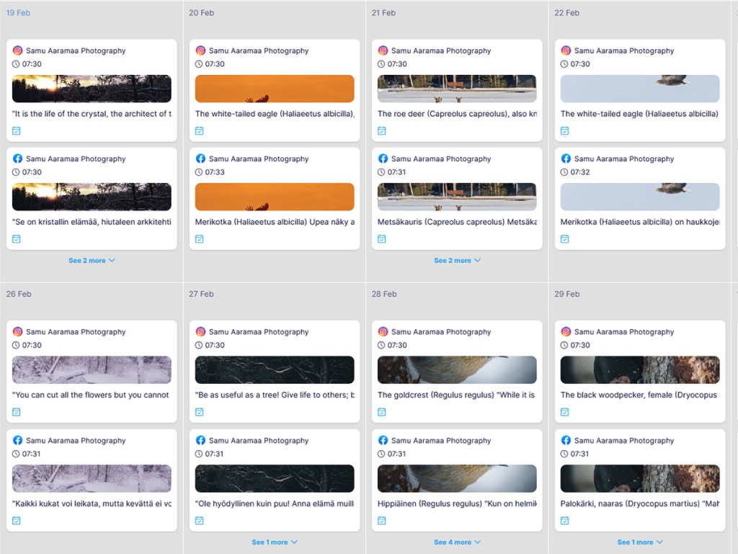The width and height of the screenshot is (738, 554).
Task: Click Instagram icon on 27 Feb tree quote post
Action: point(200,332)
